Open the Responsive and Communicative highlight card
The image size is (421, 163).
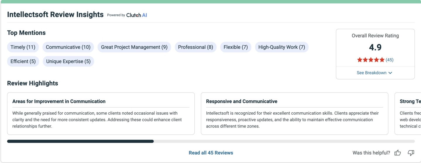pyautogui.click(x=294, y=114)
